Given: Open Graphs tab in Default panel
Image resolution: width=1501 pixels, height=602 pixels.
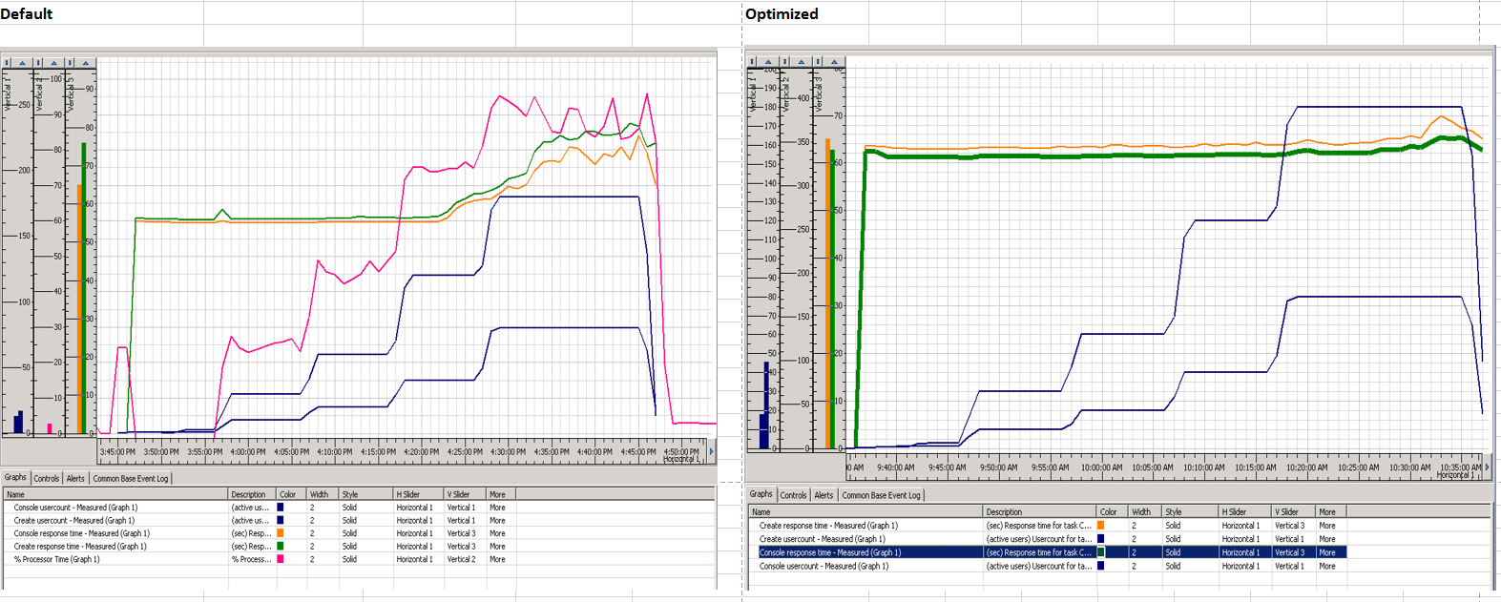Looking at the screenshot, I should pos(15,478).
